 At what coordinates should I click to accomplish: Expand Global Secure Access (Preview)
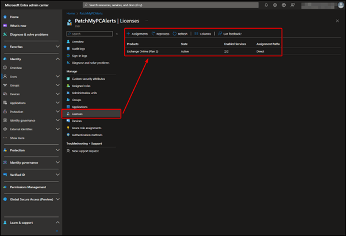tap(57, 199)
